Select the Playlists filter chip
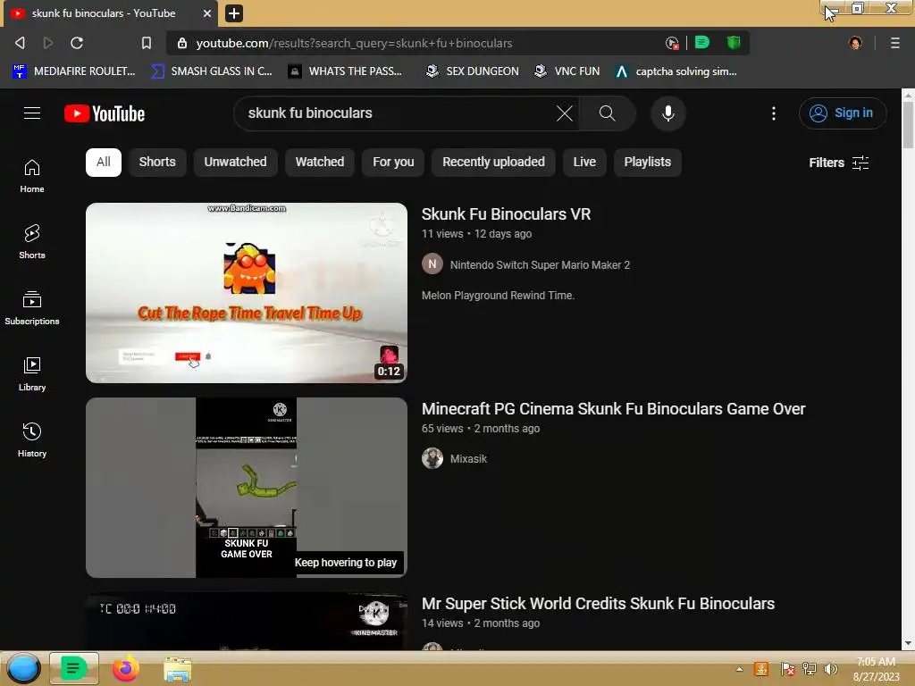The width and height of the screenshot is (915, 686). point(647,163)
